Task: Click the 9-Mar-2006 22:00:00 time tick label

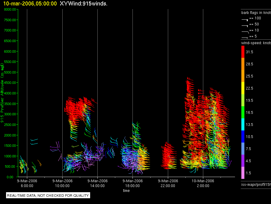Action: pyautogui.click(x=168, y=183)
